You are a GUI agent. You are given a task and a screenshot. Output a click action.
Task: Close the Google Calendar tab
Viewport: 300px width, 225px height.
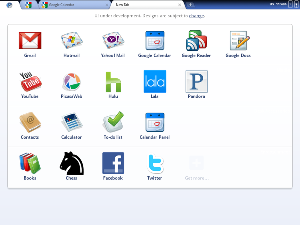(x=107, y=5)
